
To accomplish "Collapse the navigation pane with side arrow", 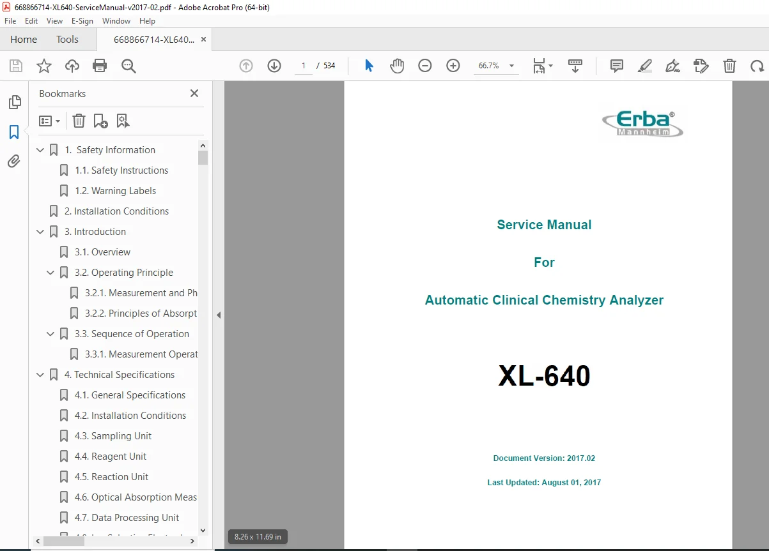I will coord(219,315).
